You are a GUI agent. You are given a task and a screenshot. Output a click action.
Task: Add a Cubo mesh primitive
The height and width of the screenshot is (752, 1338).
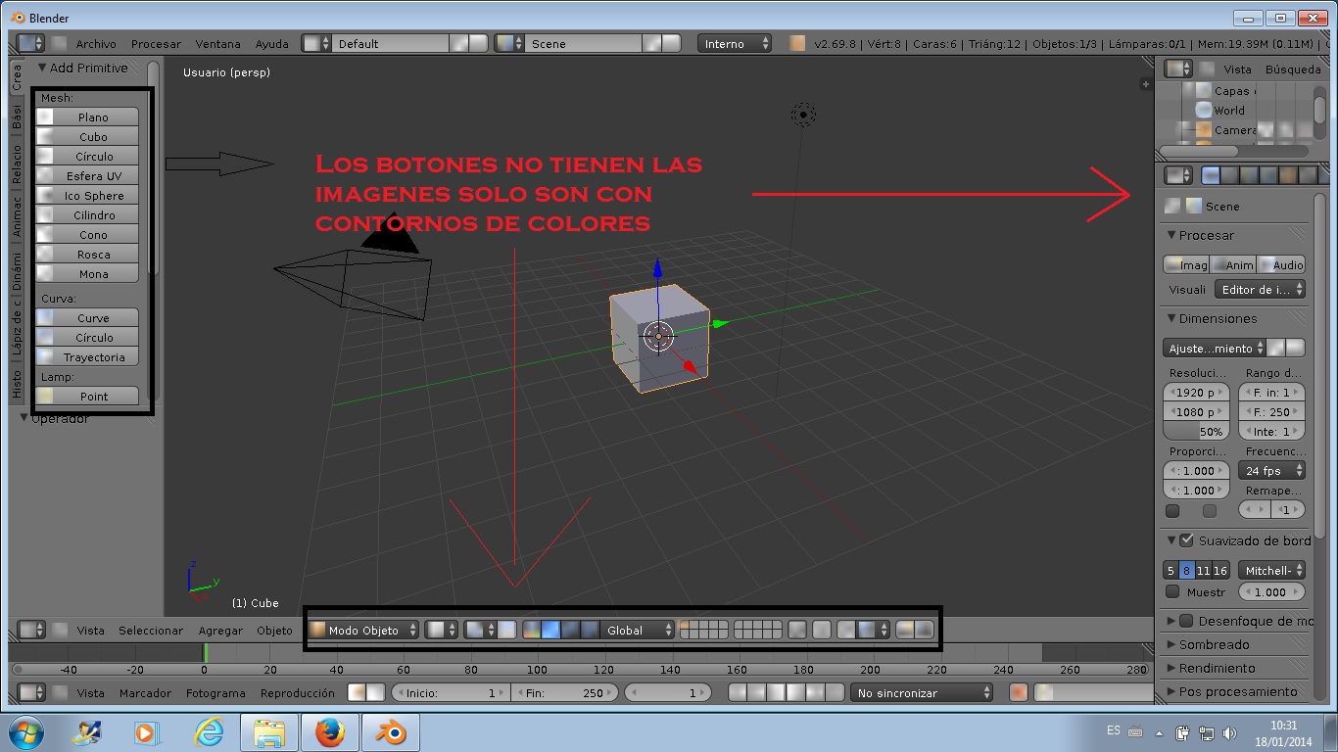click(87, 137)
